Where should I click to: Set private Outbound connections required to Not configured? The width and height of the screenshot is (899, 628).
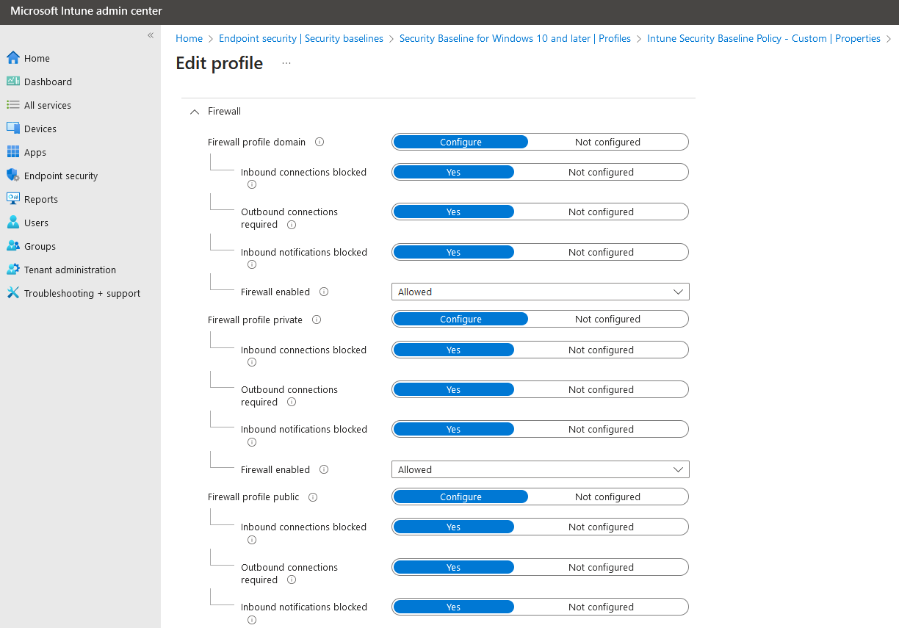click(x=601, y=389)
